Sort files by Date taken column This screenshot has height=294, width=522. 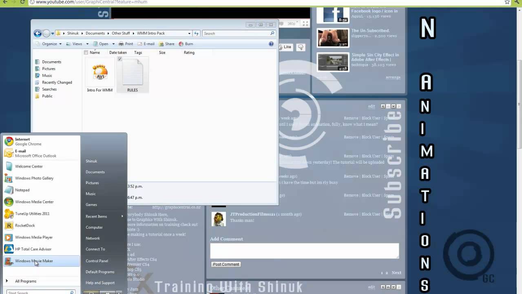tap(118, 52)
